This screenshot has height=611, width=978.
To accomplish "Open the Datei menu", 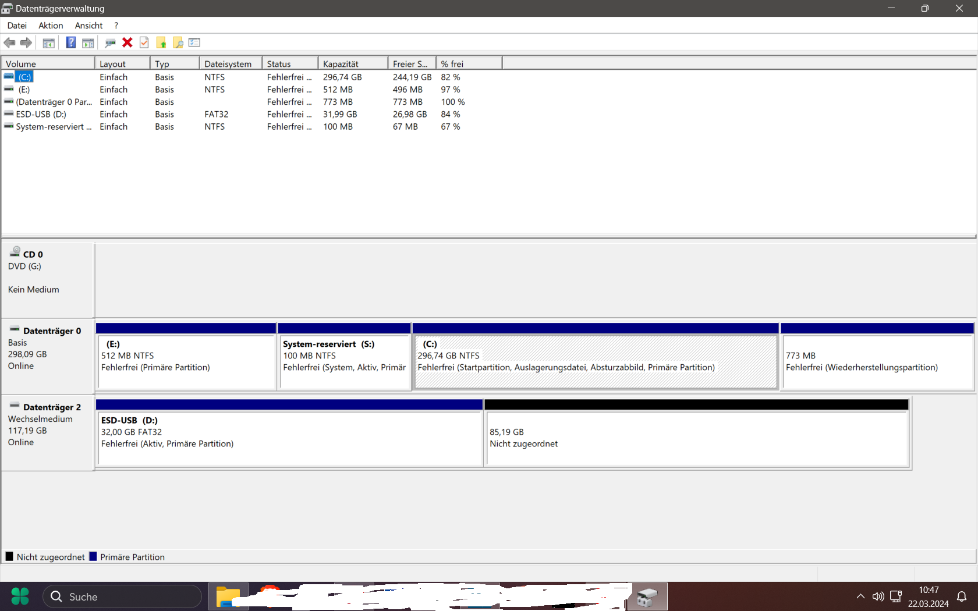I will tap(17, 26).
